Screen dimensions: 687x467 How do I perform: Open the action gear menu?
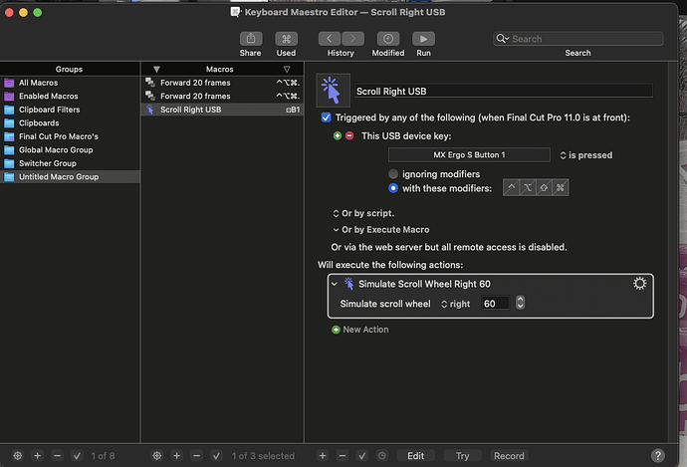(x=639, y=284)
